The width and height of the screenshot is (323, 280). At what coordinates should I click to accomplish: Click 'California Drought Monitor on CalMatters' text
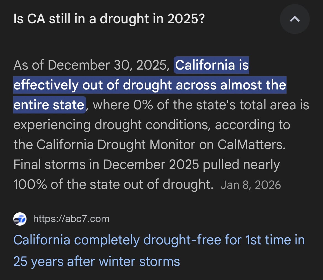(160, 145)
